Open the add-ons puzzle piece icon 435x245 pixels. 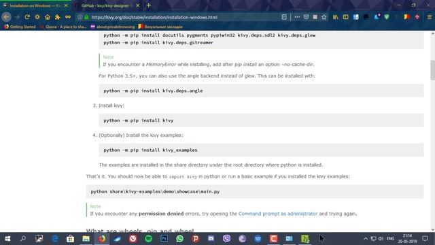tap(57, 17)
